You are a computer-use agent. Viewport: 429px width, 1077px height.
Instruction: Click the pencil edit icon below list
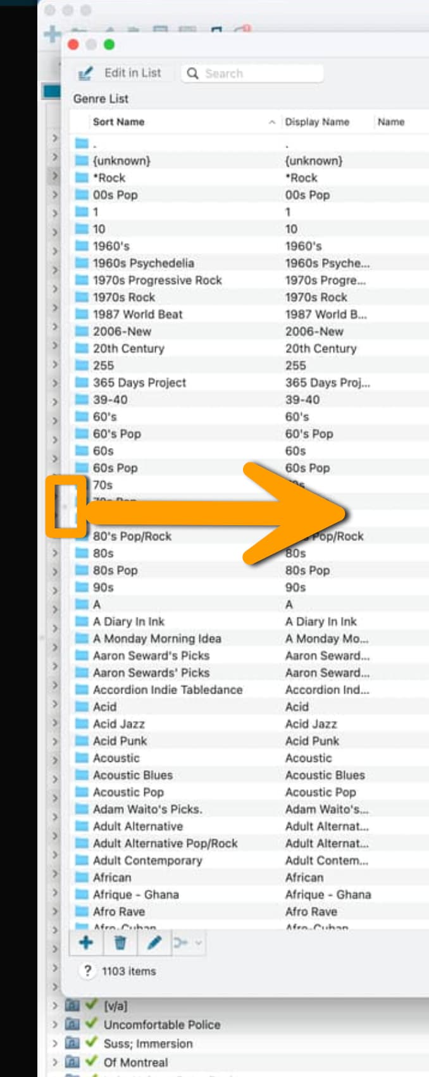click(x=154, y=943)
